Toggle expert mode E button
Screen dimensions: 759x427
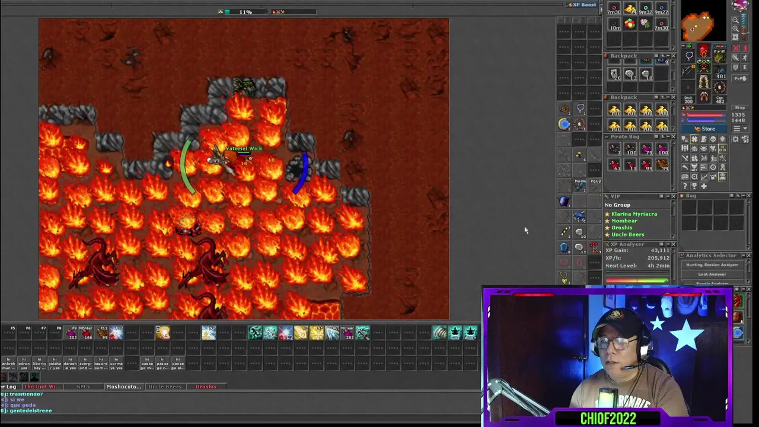click(745, 68)
